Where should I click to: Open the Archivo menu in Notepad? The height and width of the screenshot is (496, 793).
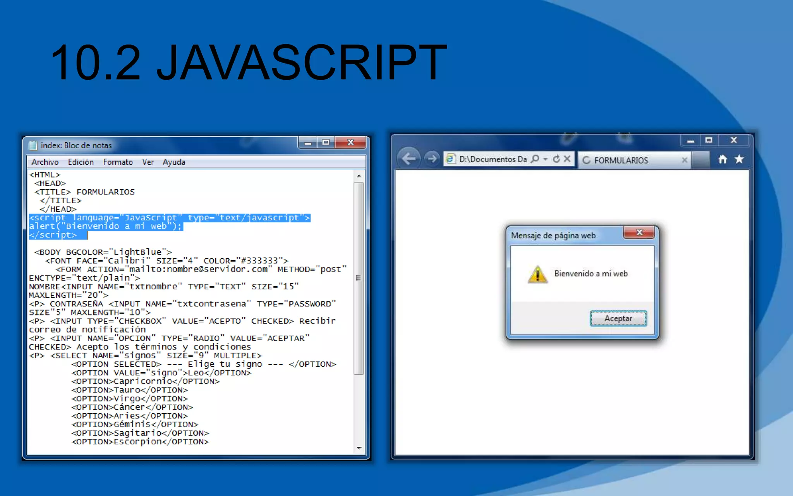point(45,162)
